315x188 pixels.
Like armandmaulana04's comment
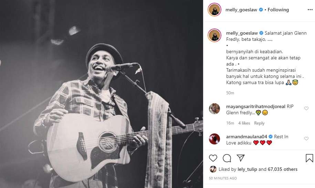click(306, 139)
